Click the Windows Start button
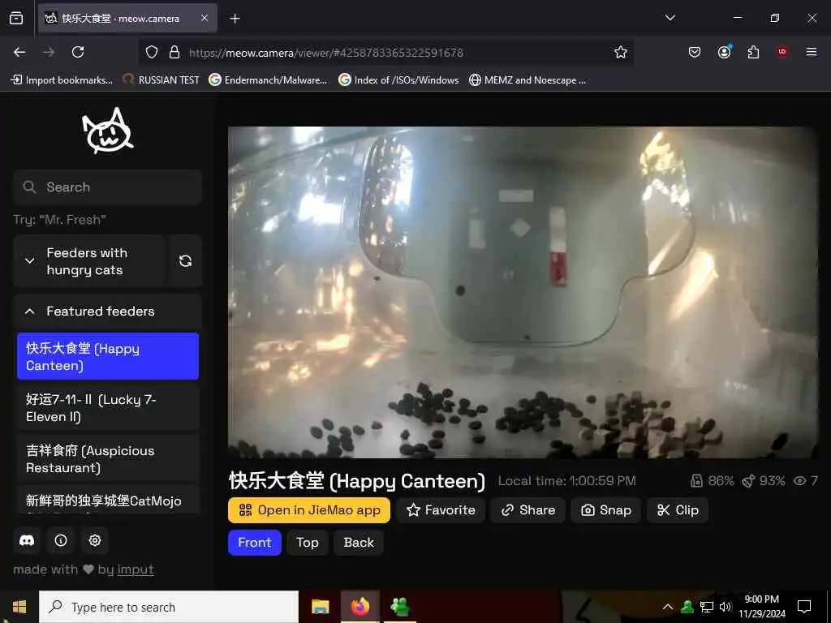The height and width of the screenshot is (623, 831). point(19,607)
